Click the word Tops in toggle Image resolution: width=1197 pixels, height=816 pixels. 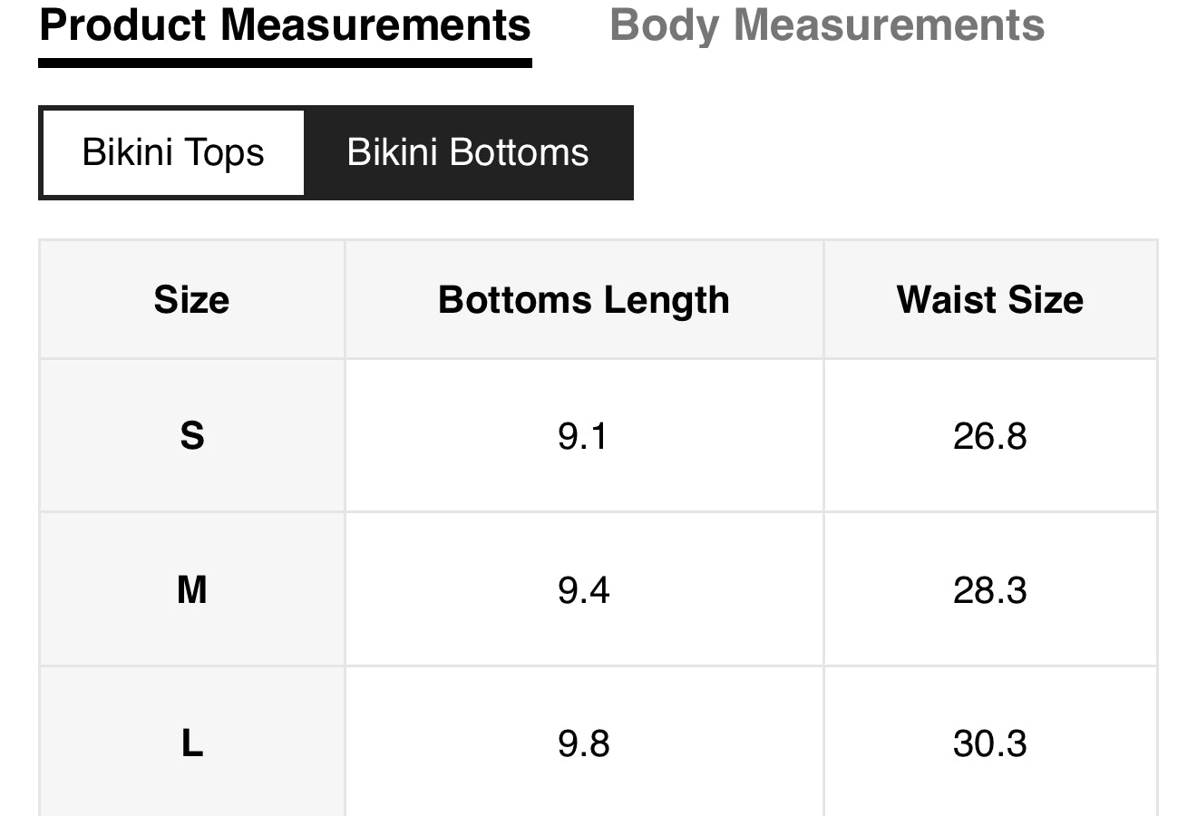pos(227,153)
